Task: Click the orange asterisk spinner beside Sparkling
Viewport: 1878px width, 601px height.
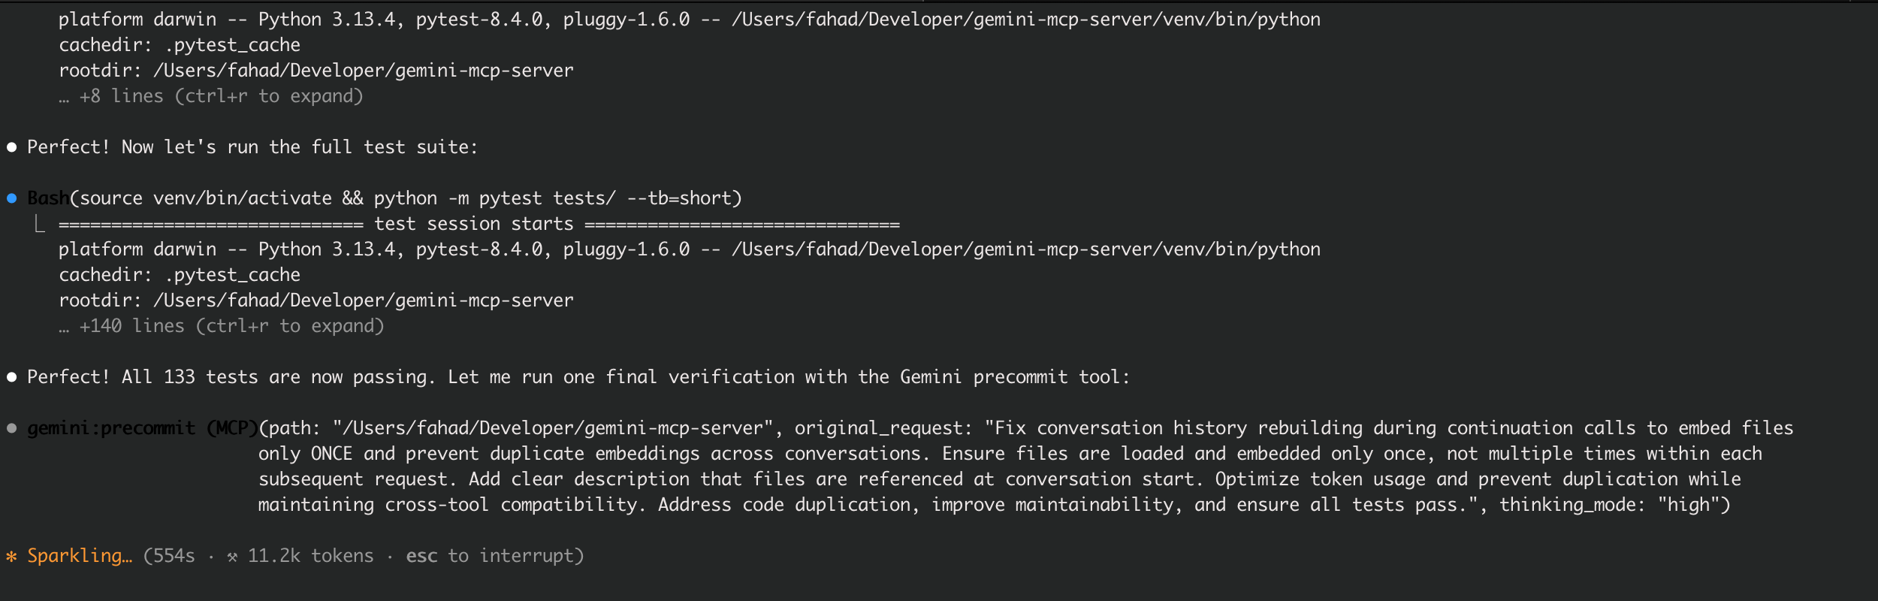Action: tap(11, 557)
